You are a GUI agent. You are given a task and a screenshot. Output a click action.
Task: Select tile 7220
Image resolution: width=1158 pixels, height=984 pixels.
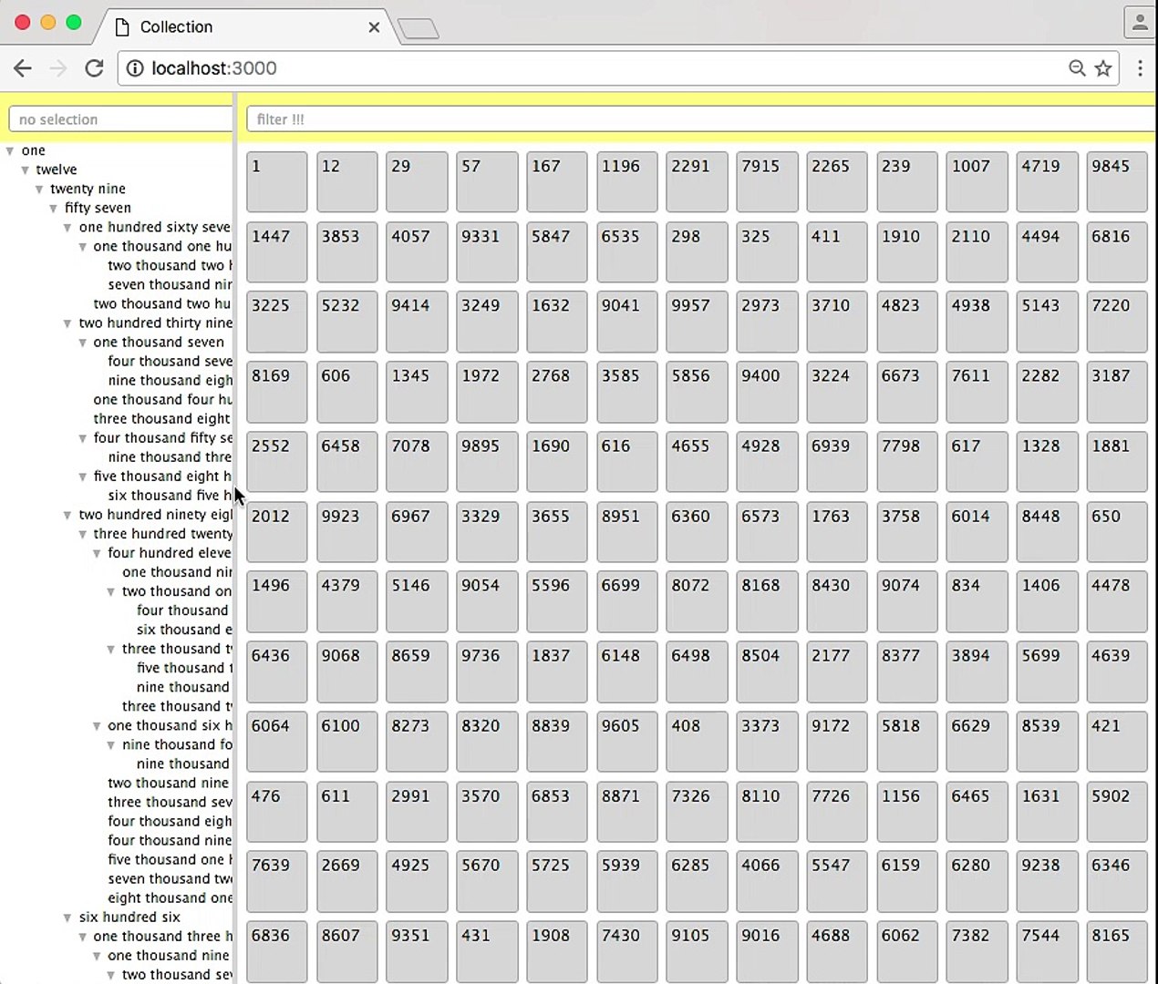(x=1117, y=322)
